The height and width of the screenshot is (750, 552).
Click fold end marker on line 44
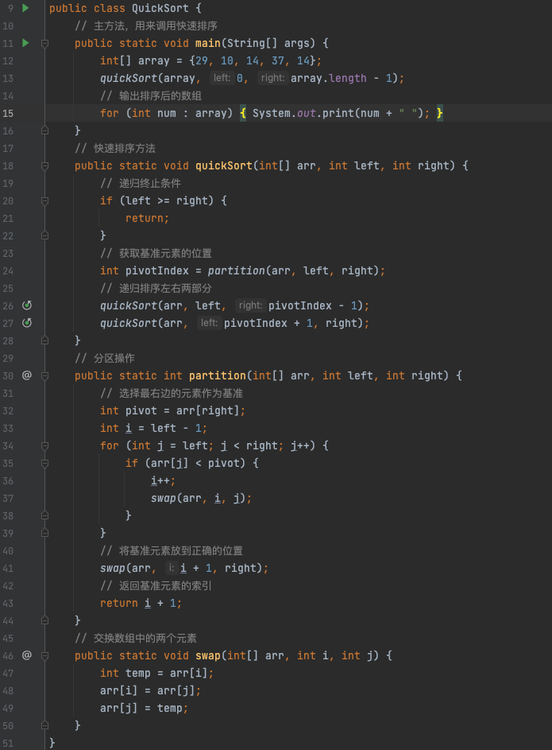45,620
